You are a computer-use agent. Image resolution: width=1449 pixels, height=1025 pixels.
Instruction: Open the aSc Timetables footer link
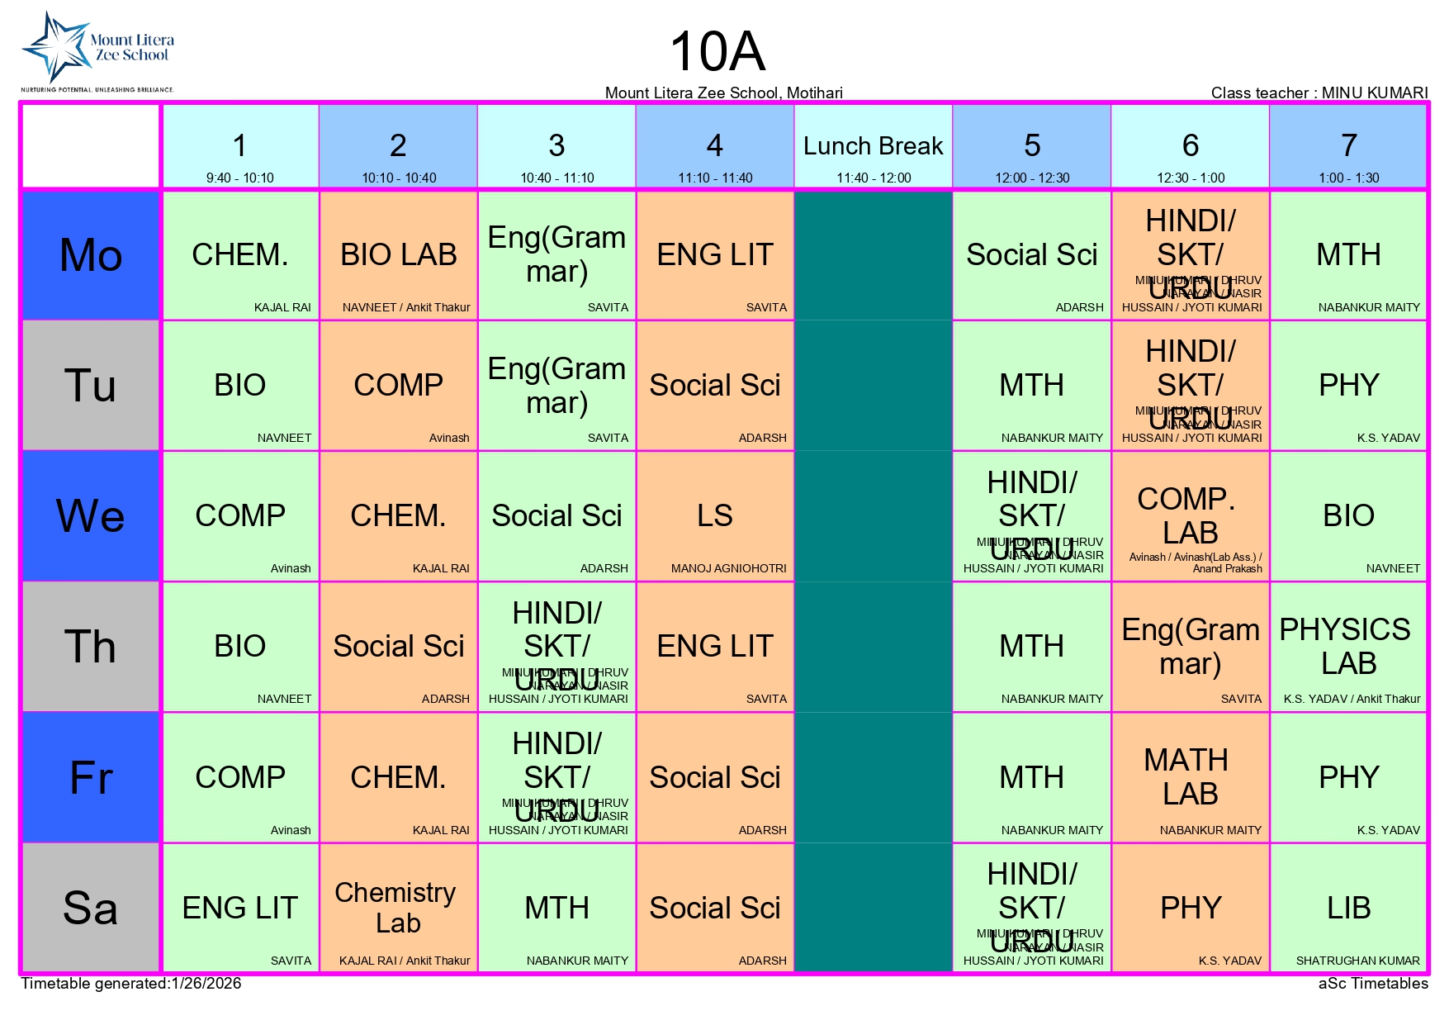(x=1372, y=983)
